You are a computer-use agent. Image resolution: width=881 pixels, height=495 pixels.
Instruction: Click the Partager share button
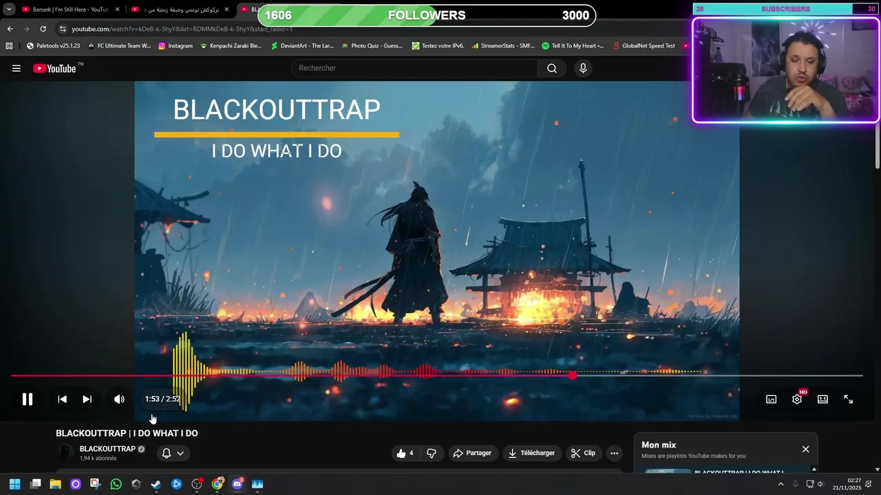click(473, 453)
